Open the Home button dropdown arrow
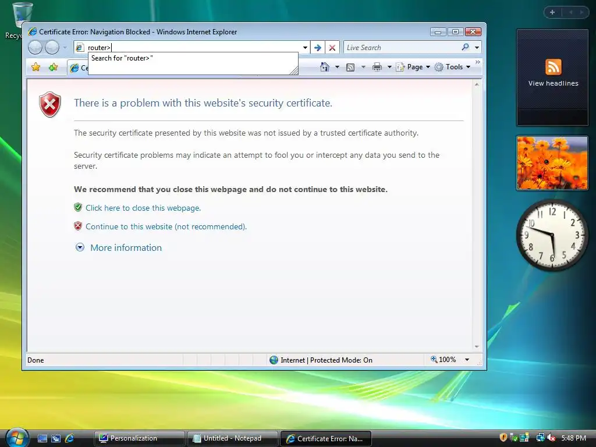 337,67
